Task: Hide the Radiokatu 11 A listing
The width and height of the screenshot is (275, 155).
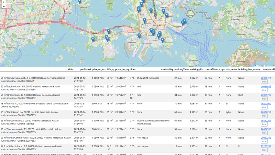Action: click(264, 116)
